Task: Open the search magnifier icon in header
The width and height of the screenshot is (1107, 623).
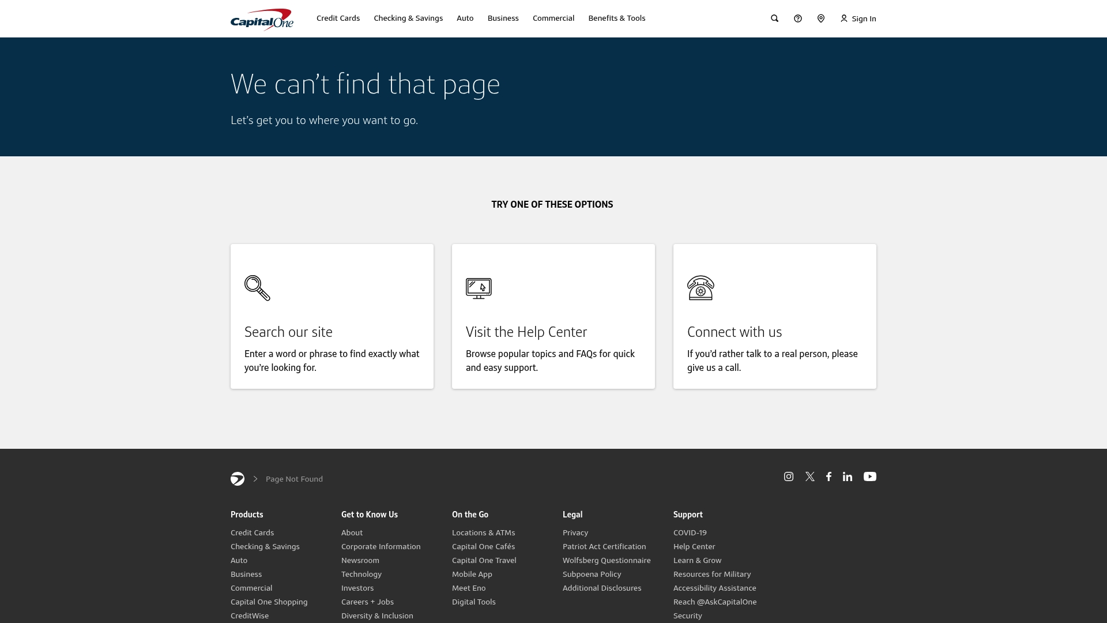Action: (x=774, y=18)
